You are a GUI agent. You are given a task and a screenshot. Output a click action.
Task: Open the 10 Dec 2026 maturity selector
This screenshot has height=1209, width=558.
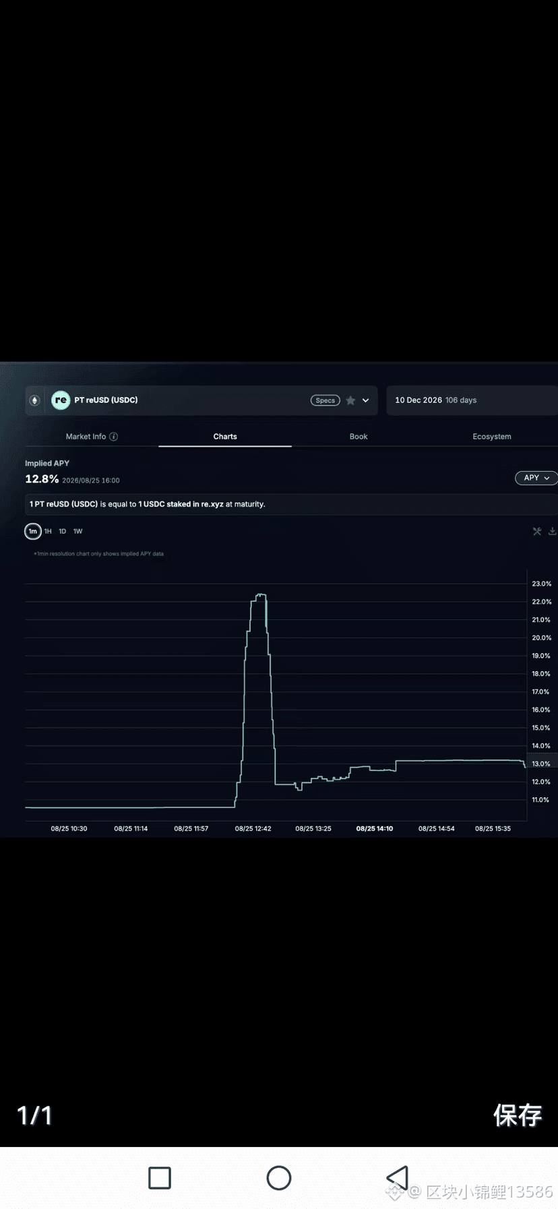click(x=472, y=400)
